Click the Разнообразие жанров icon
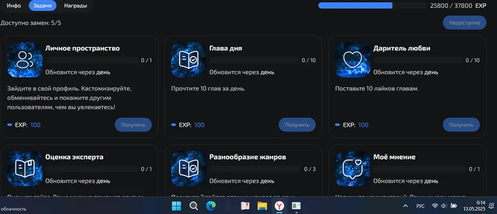This screenshot has width=497, height=214. pyautogui.click(x=189, y=169)
